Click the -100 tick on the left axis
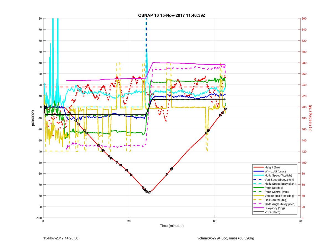The image size is (332, 245). 38,218
